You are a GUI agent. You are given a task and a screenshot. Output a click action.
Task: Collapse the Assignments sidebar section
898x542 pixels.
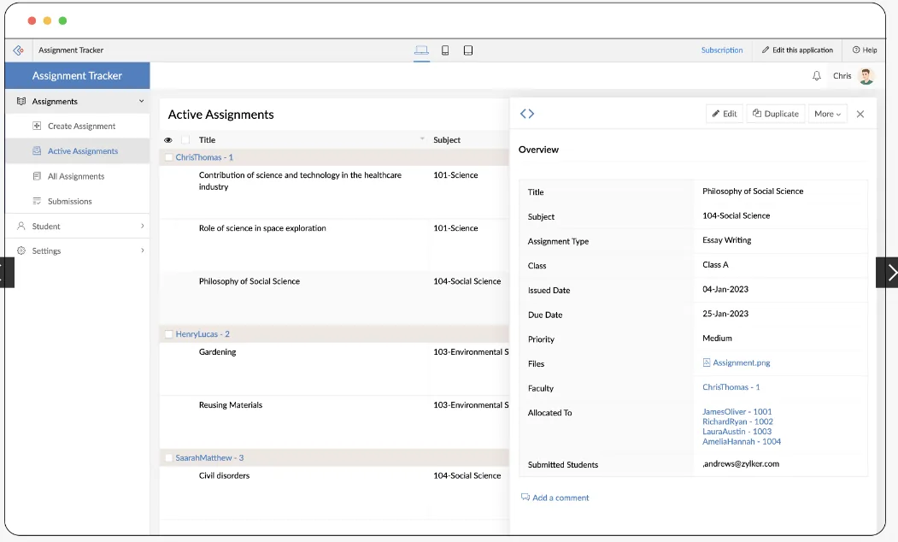point(142,102)
